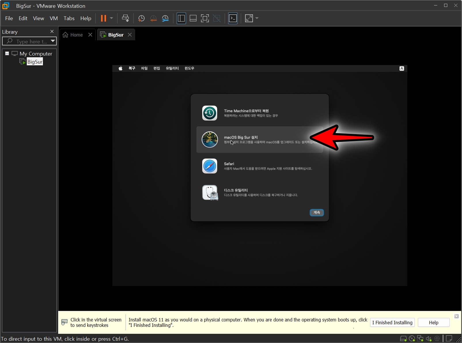This screenshot has height=343, width=462.
Task: Click the stretch guest display icon
Action: click(249, 18)
